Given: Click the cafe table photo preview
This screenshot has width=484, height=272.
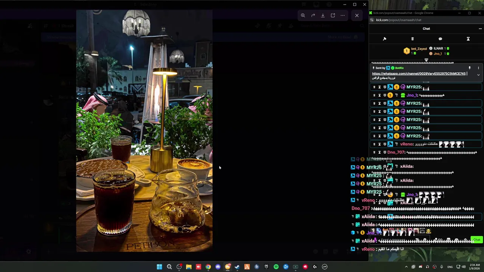Looking at the screenshot, I should click(144, 131).
